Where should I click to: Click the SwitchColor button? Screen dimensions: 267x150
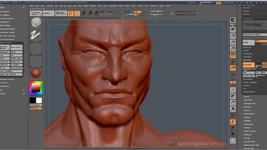pos(36,105)
